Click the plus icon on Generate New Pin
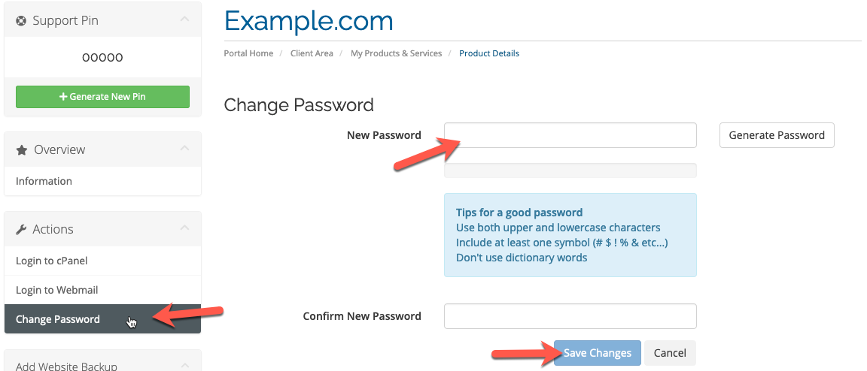The height and width of the screenshot is (371, 867). 63,97
